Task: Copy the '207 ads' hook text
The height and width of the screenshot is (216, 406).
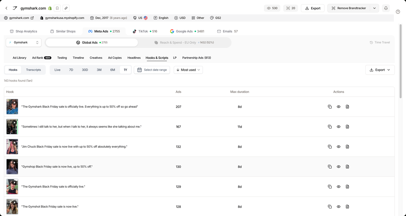Action: point(330,107)
